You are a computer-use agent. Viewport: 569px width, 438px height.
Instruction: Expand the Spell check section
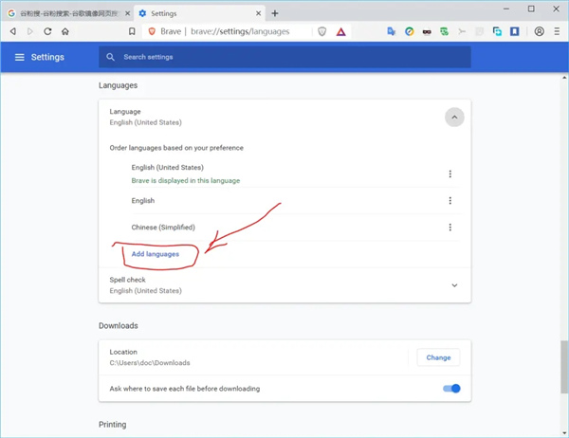(x=454, y=285)
